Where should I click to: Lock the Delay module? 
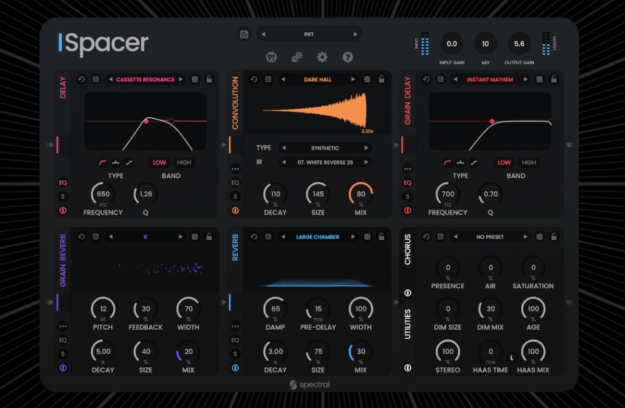click(x=209, y=79)
